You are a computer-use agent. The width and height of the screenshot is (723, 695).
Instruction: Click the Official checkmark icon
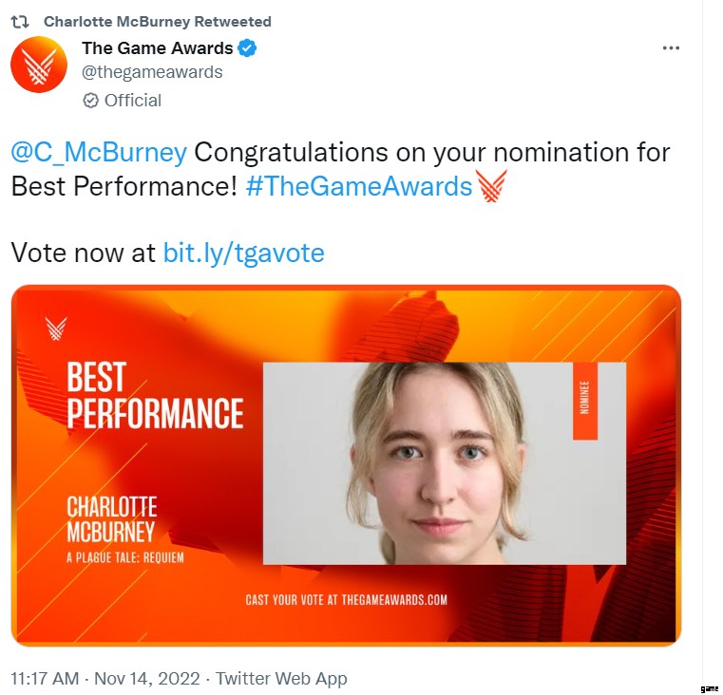click(x=91, y=101)
